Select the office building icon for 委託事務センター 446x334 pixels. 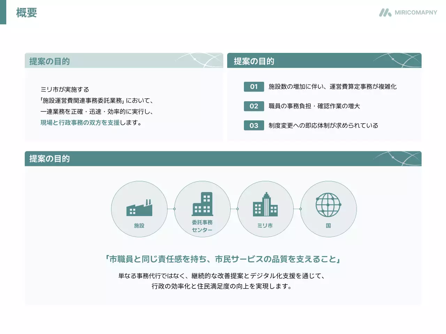(x=202, y=204)
